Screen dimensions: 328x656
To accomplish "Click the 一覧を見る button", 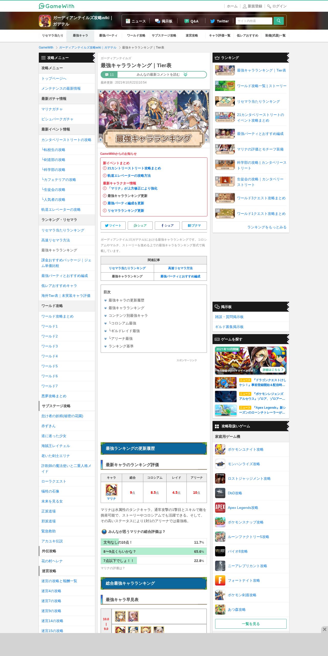I will click(251, 624).
